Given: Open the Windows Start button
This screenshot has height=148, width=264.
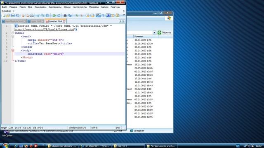Looking at the screenshot, I should pos(6,146).
